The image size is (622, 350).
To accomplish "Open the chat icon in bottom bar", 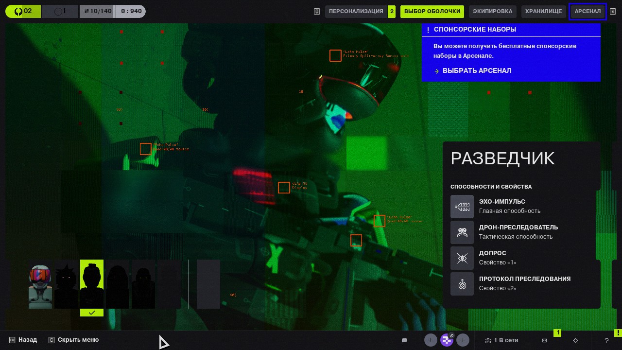I will click(404, 340).
